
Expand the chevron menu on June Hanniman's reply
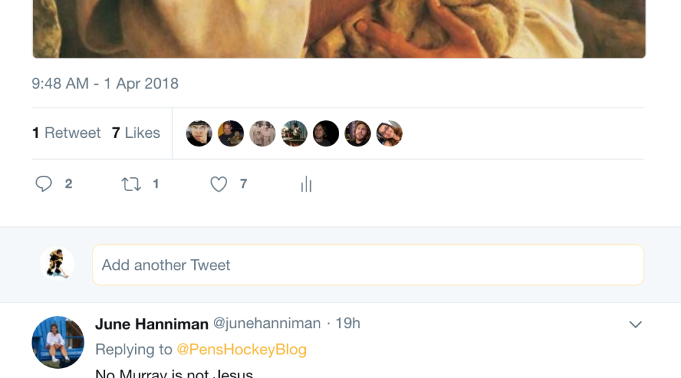635,324
